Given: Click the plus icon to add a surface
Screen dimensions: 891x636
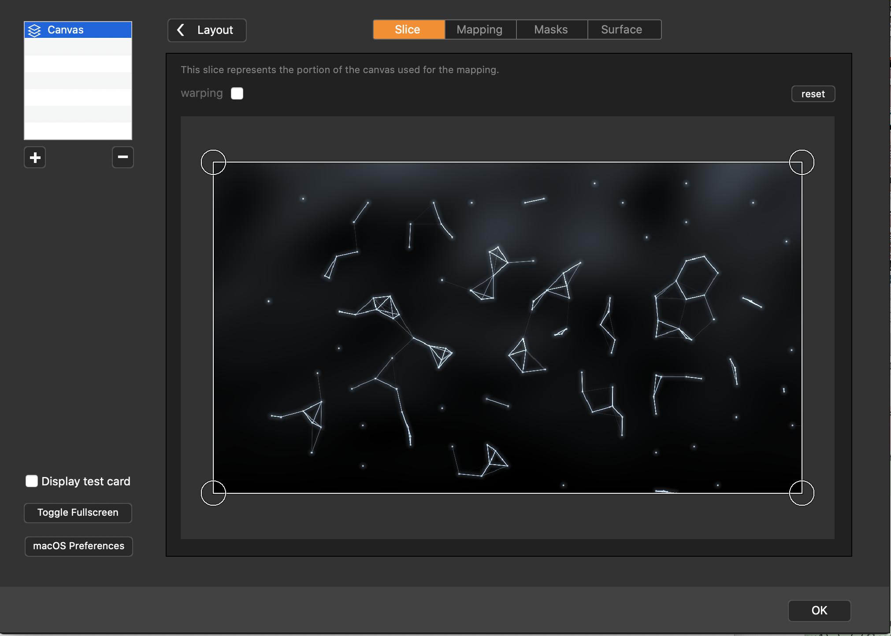Looking at the screenshot, I should tap(35, 157).
